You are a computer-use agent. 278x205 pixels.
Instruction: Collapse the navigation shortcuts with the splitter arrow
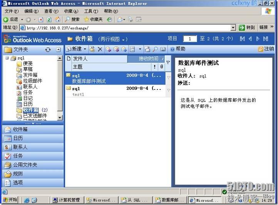click(x=33, y=123)
